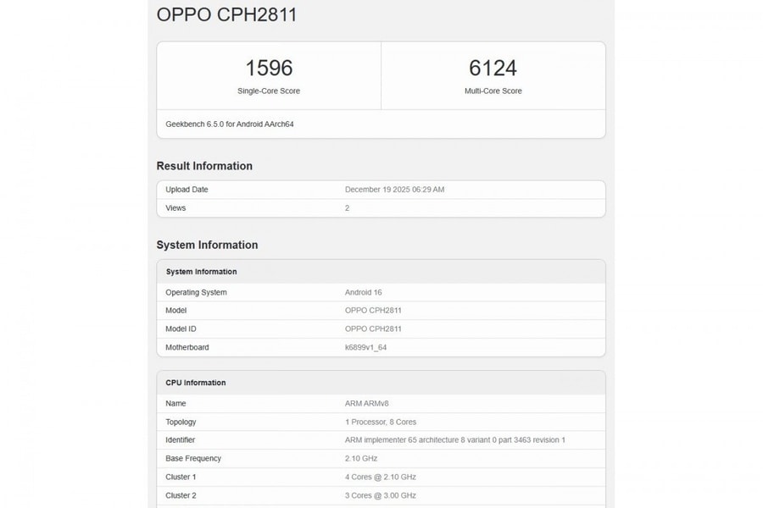Click the CPU Information table header
Viewport: 763px width, 508px height.
(x=196, y=383)
